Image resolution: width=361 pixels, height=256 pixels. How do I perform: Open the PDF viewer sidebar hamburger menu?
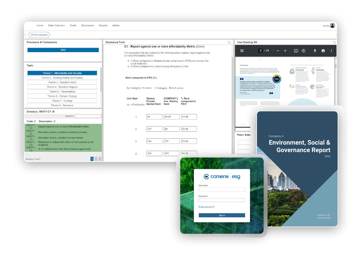242,51
